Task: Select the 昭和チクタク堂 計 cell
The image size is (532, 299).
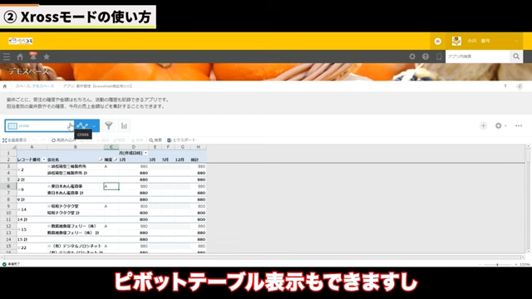Action: click(76, 213)
